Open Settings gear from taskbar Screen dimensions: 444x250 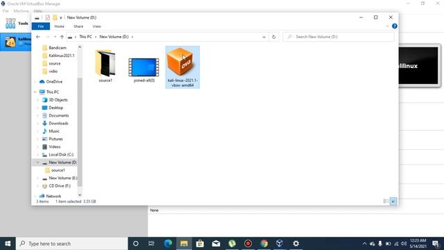coord(296,244)
